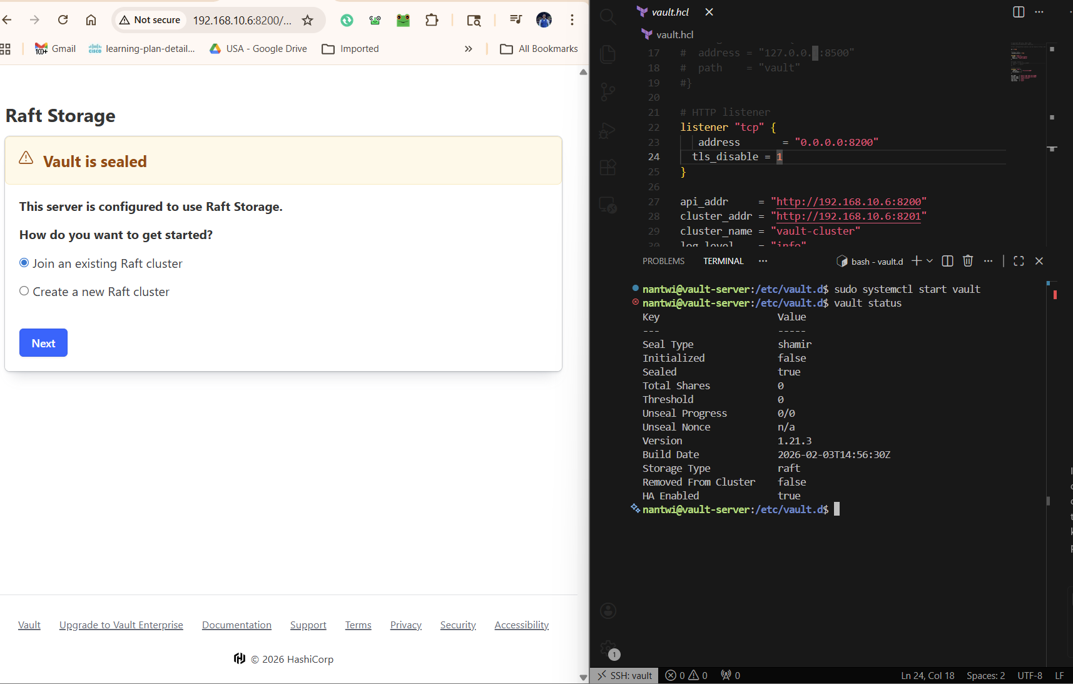Open the launch profile dropdown chevron
Screen dimensions: 1073x684
(930, 261)
